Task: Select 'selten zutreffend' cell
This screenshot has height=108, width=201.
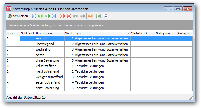Action: click(x=50, y=82)
